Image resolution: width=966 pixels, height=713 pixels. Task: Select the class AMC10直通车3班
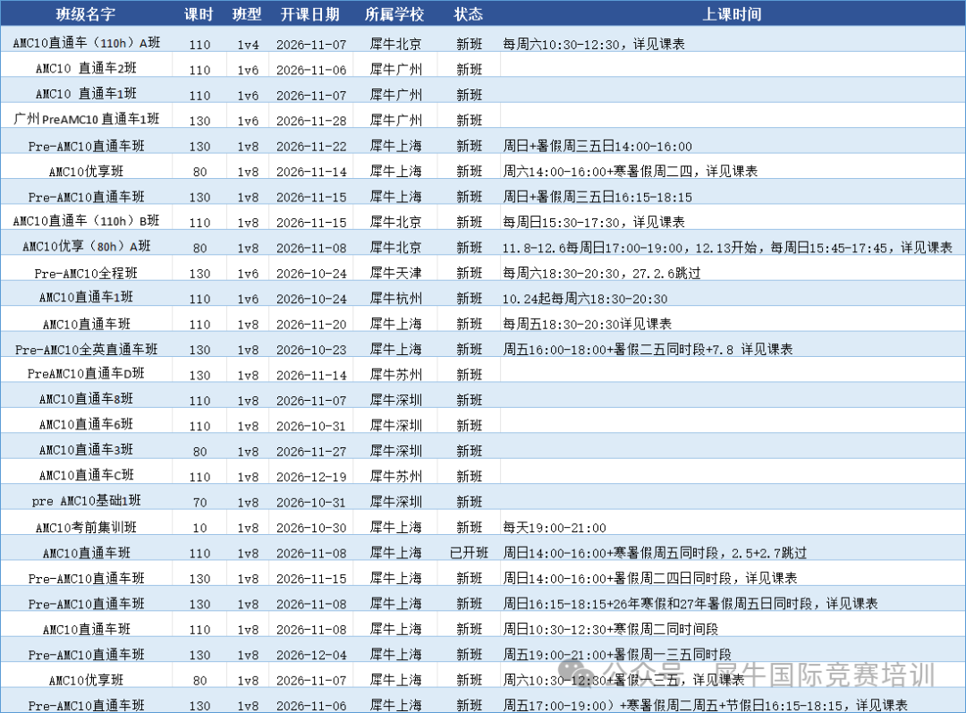tap(86, 450)
